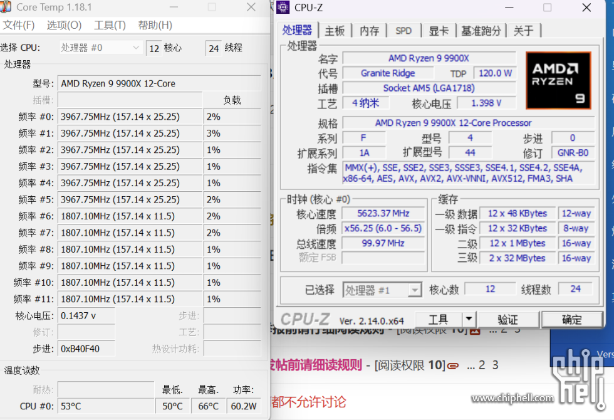Click the Core Temp thermometer app icon

click(6, 7)
